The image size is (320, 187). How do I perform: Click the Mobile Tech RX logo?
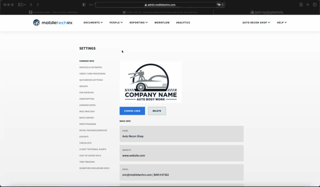coord(53,22)
